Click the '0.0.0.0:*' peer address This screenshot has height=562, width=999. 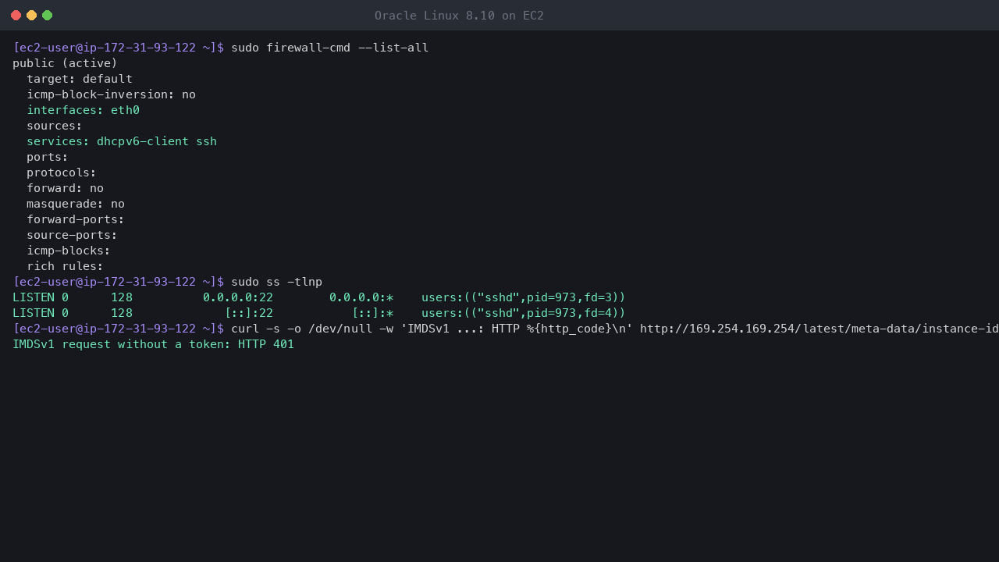pos(361,297)
